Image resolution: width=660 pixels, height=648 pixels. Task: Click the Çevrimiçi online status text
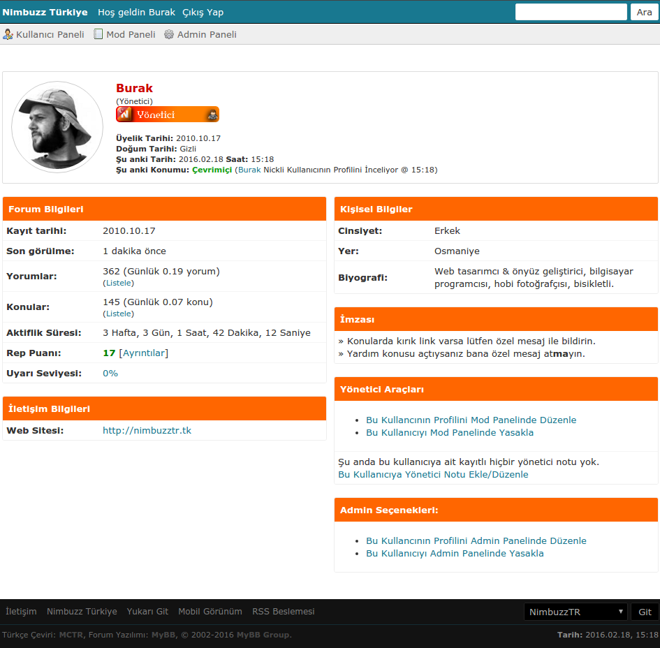point(212,170)
